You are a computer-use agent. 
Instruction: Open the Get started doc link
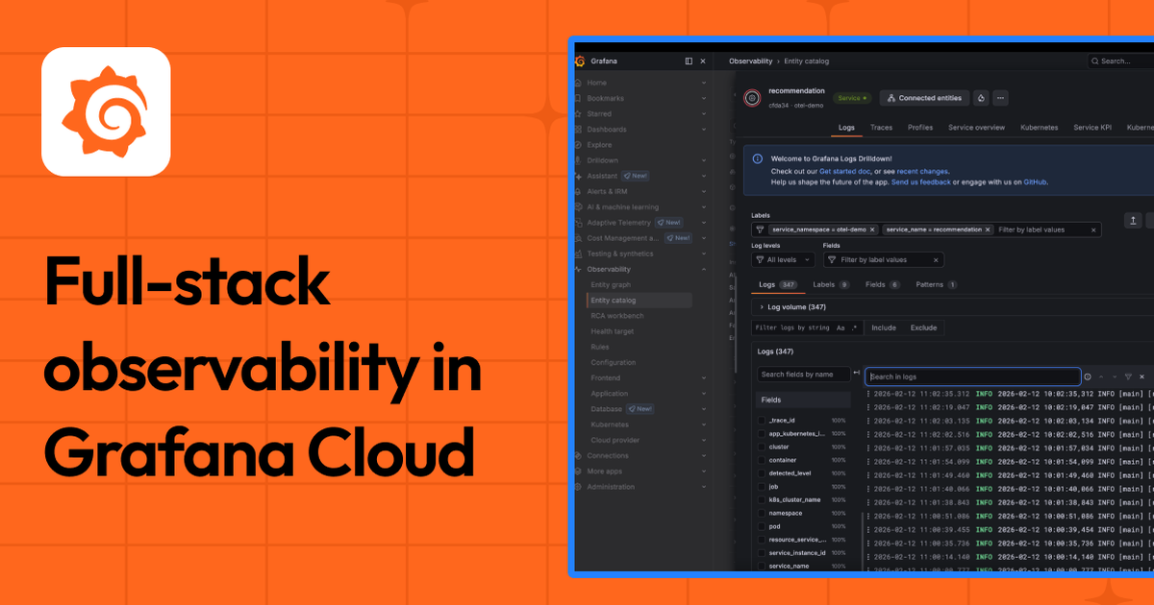[x=844, y=170]
